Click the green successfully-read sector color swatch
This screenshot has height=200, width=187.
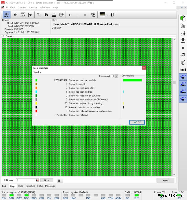(36, 80)
